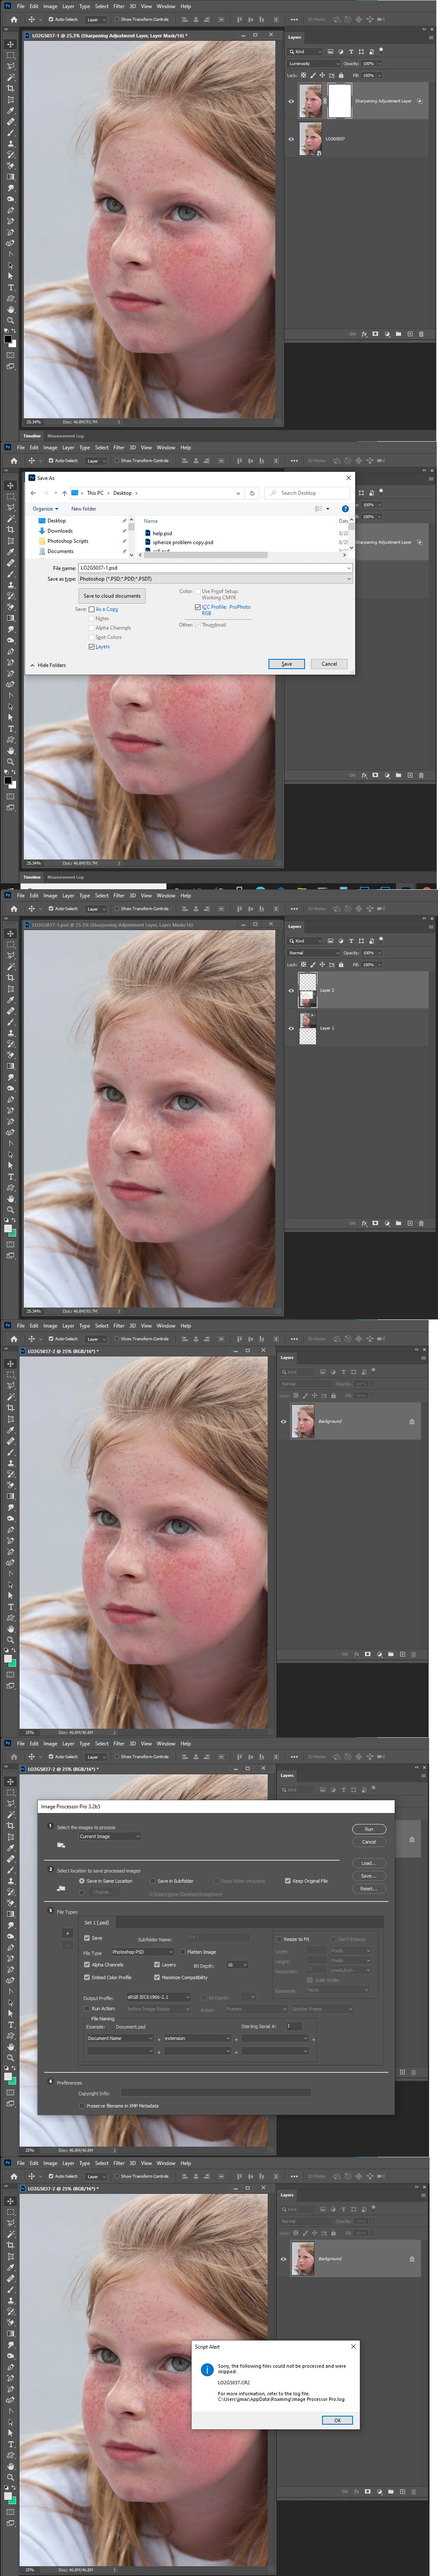
Task: Select Lasso tool in LO2G5037-1.psd window
Action: (11, 956)
